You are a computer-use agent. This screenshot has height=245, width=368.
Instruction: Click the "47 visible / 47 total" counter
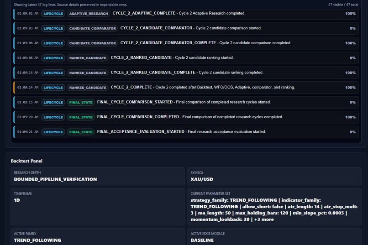343,5
